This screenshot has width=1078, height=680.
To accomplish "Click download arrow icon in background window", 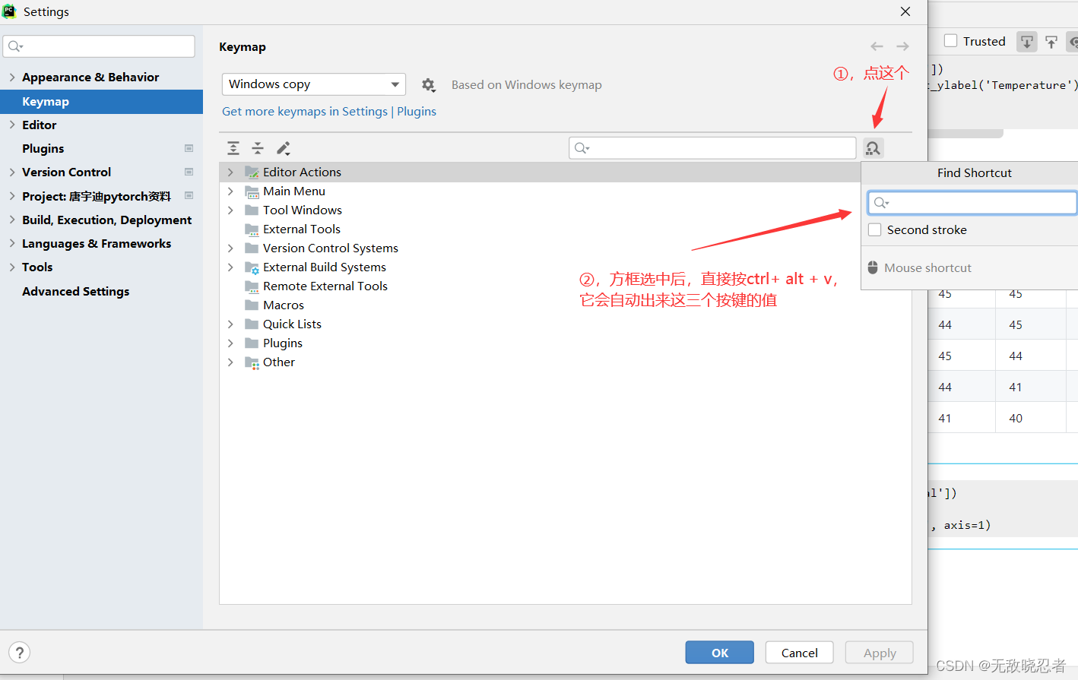I will (x=1026, y=42).
